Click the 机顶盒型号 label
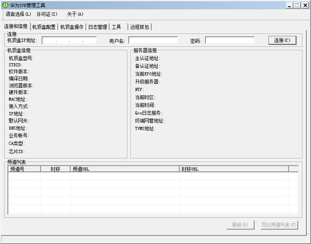 tap(21, 58)
